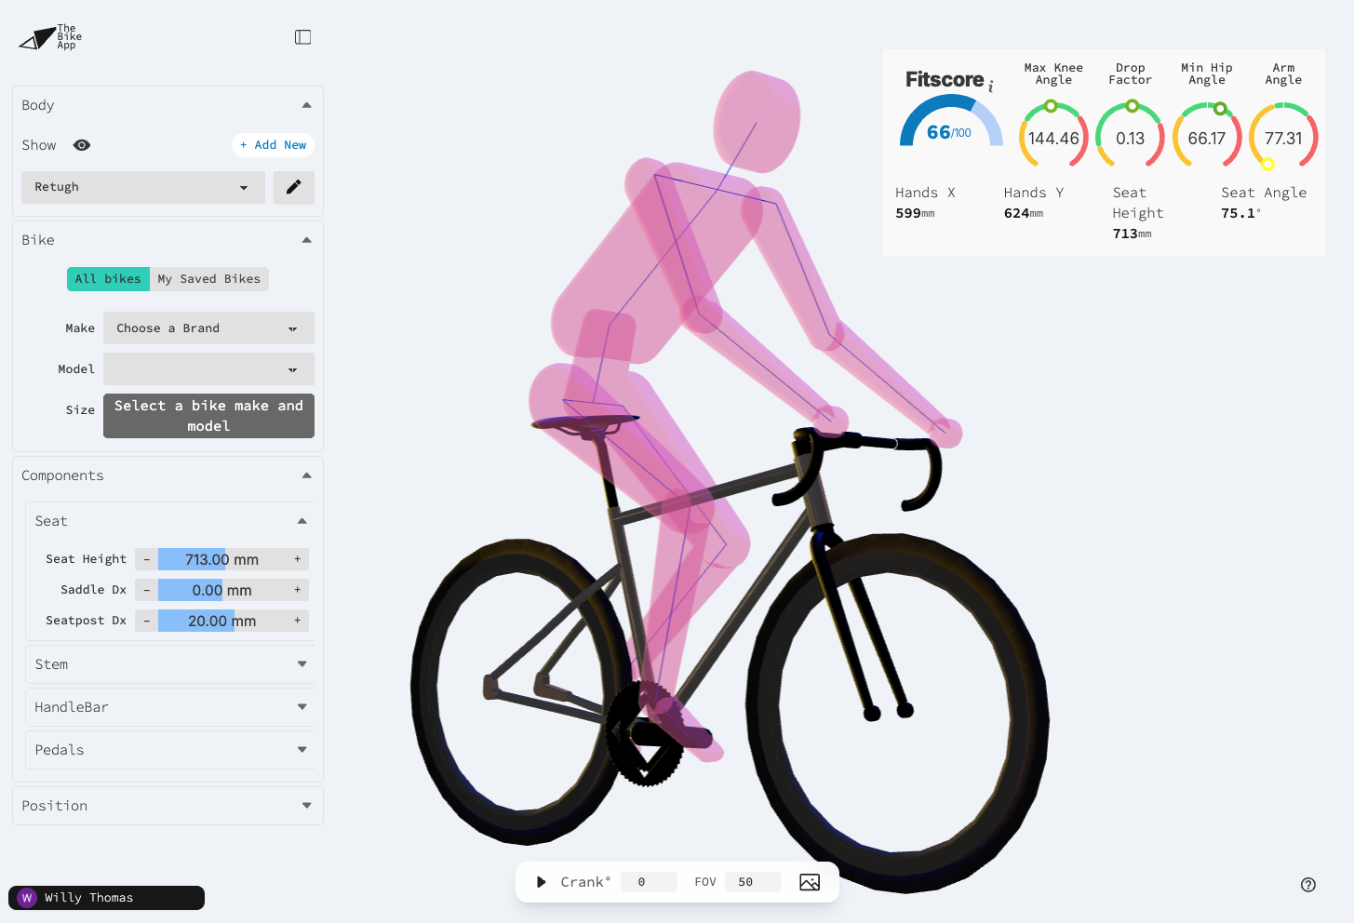
Task: Open the help question mark icon
Action: (x=1307, y=885)
